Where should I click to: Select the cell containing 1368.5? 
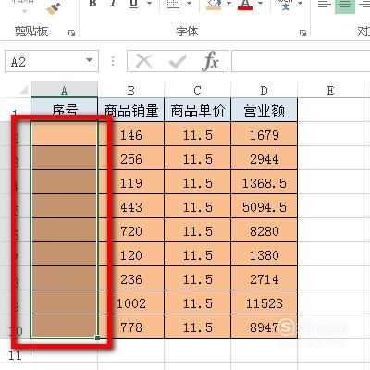click(x=265, y=182)
